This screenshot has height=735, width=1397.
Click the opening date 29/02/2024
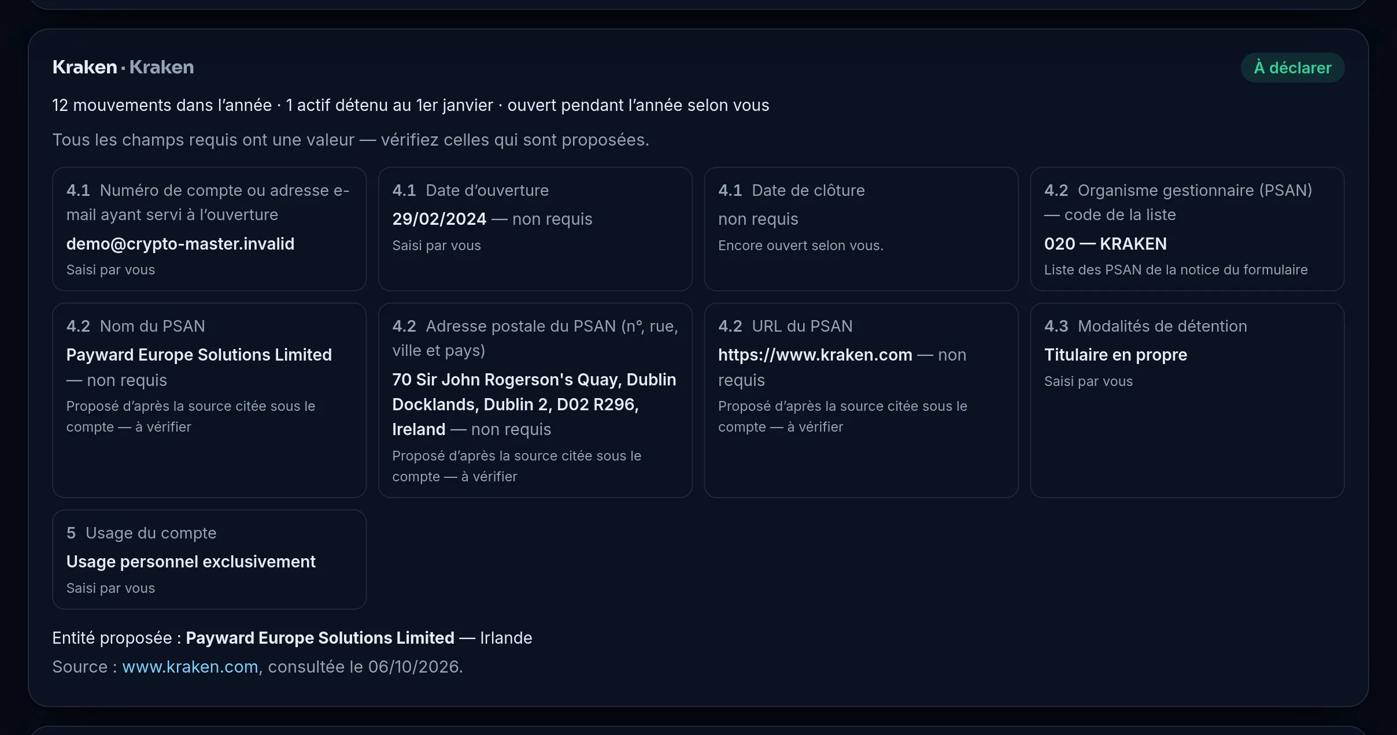439,219
